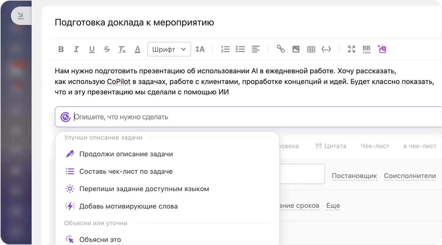Insert a code block

pyautogui.click(x=326, y=49)
